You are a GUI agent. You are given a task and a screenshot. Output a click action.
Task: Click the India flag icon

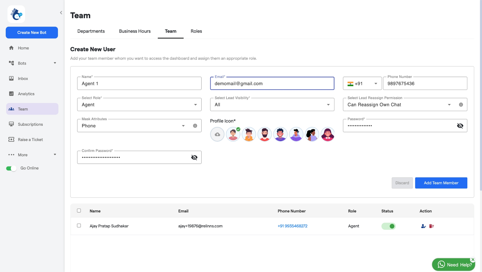tap(350, 84)
